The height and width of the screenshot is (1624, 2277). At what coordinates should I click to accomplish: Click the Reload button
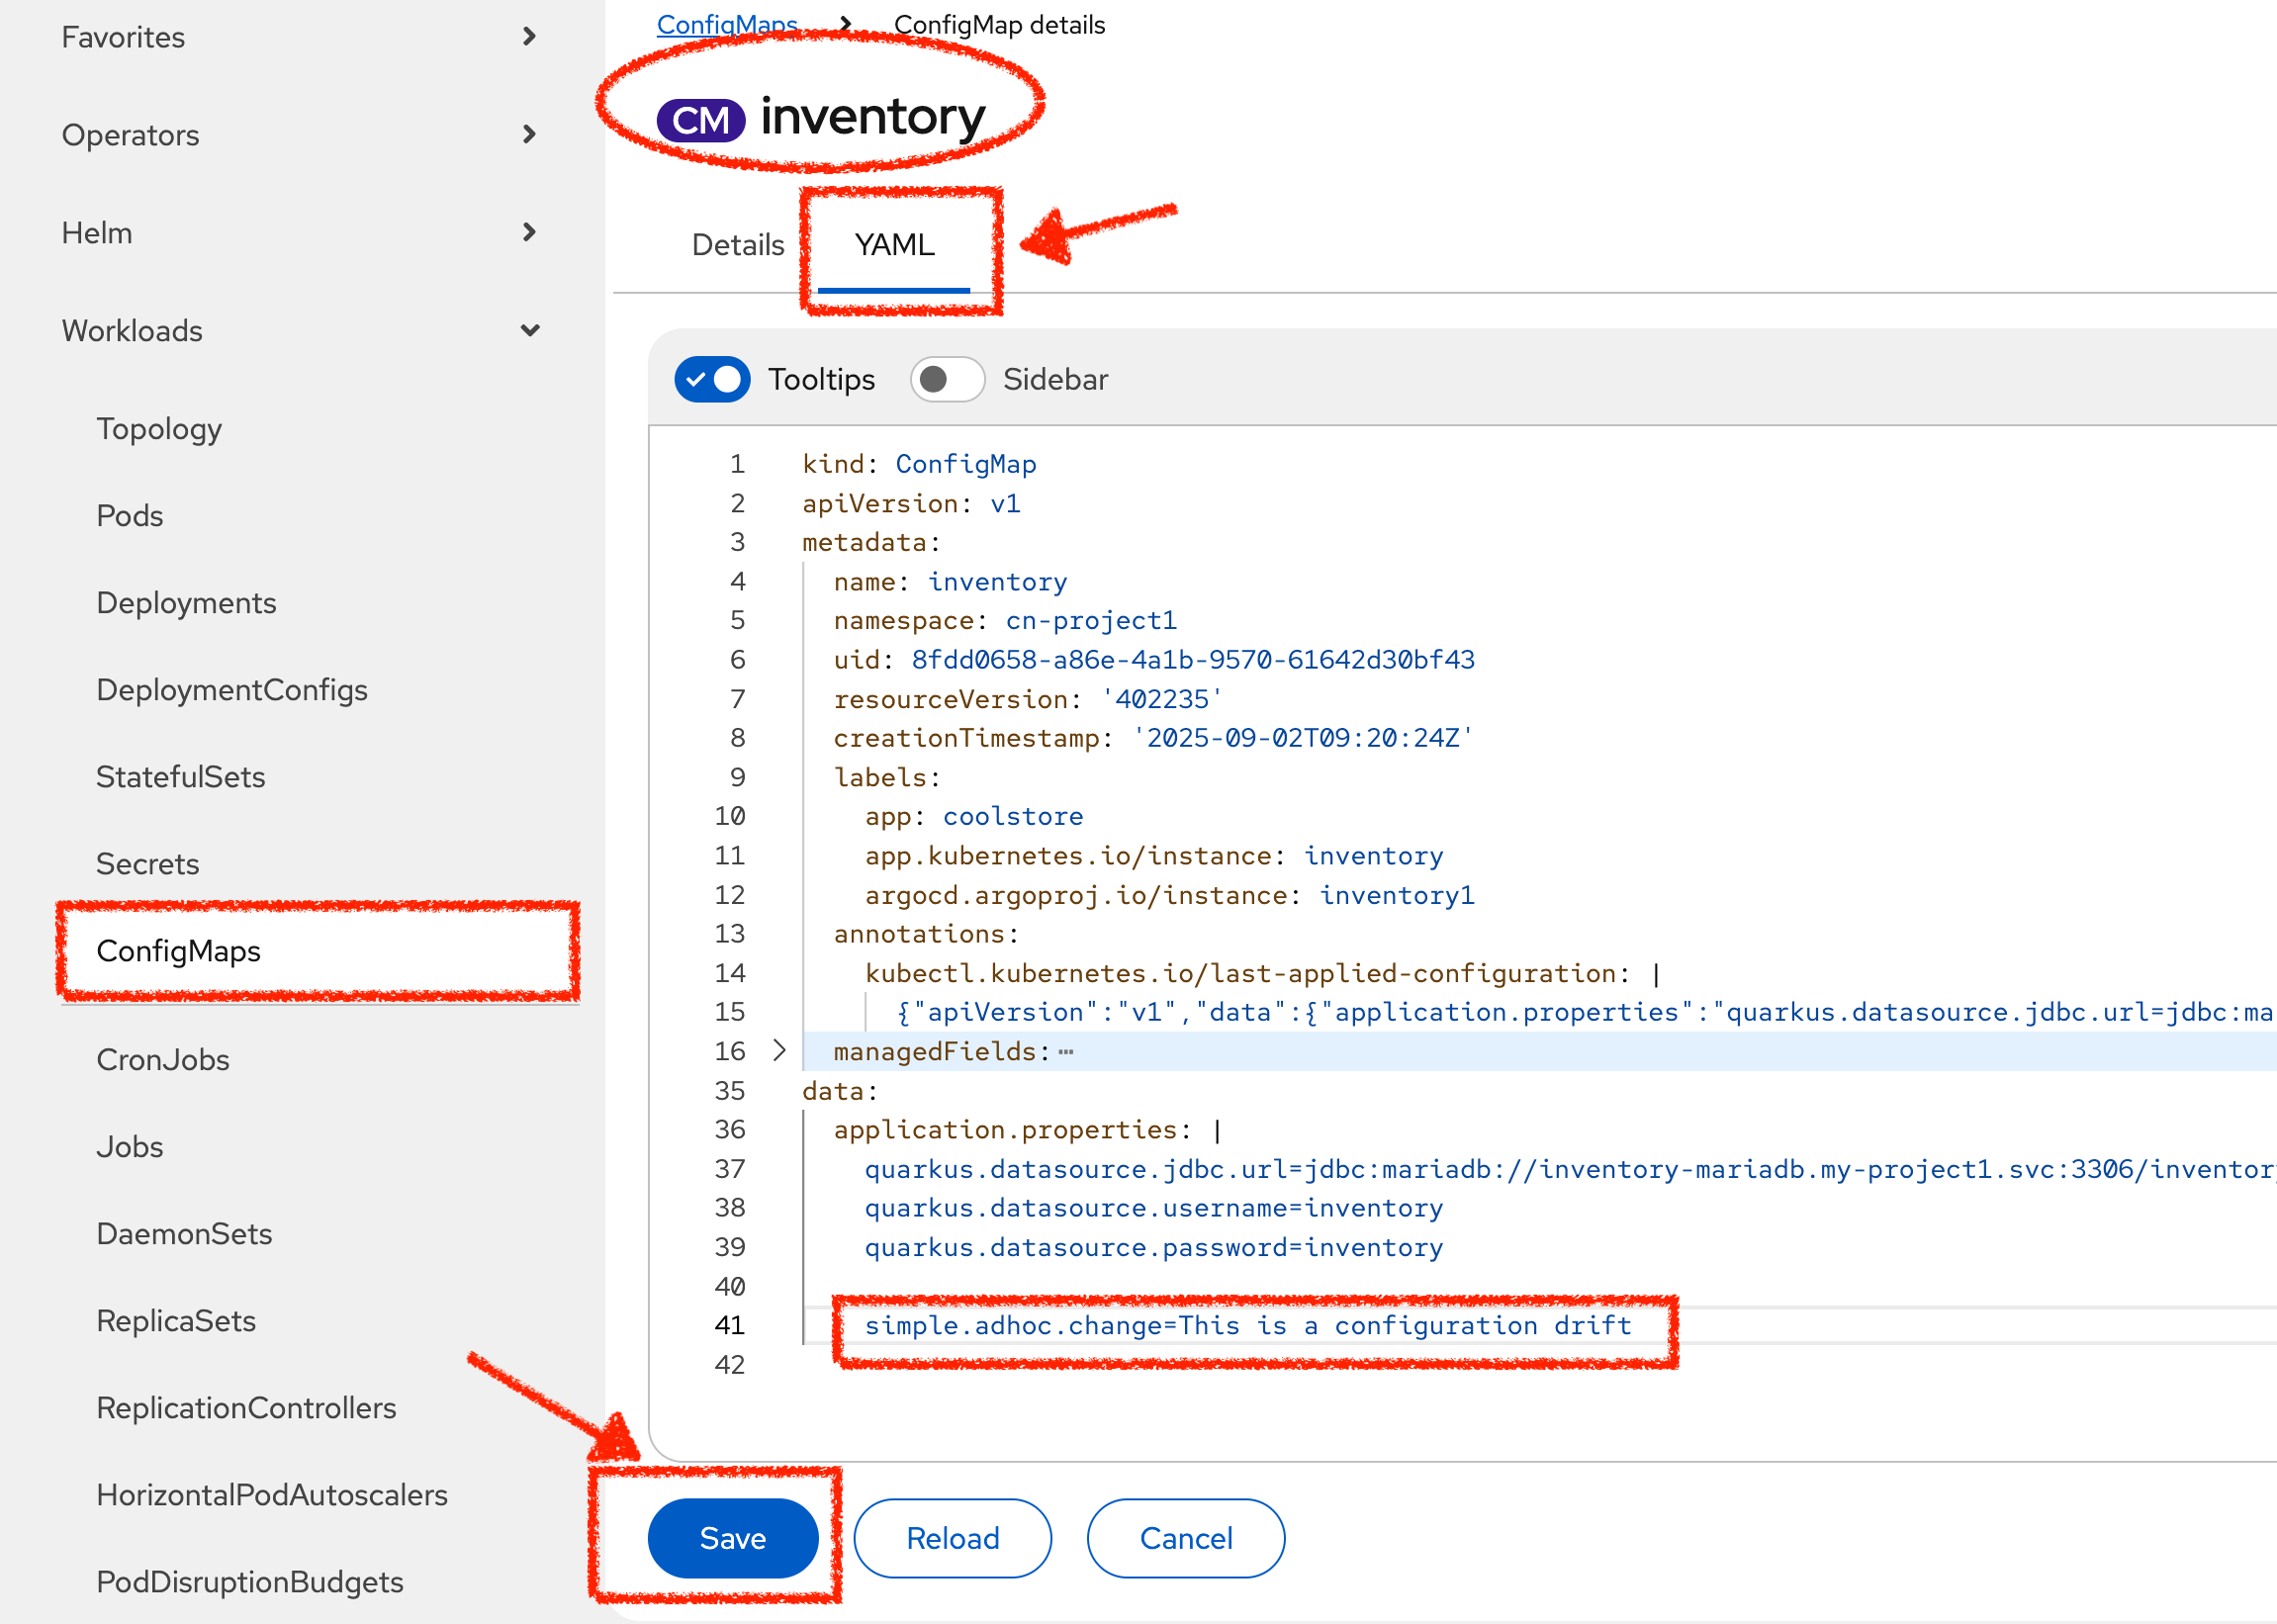coord(951,1538)
